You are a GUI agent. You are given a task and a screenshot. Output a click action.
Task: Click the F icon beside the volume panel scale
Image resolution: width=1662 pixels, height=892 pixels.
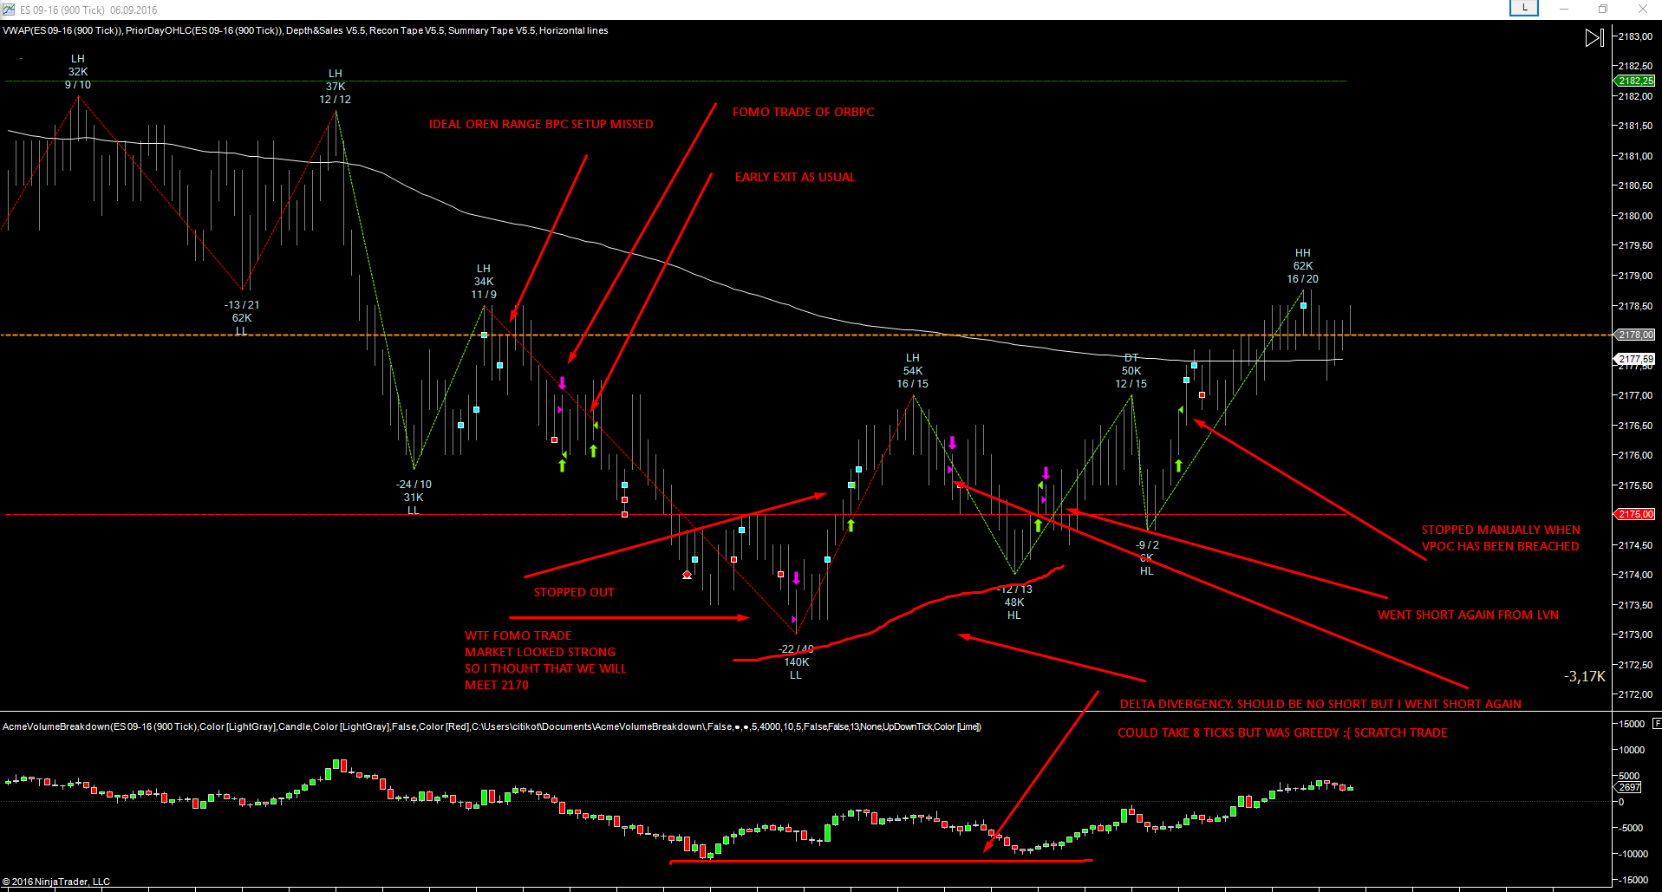click(x=1657, y=721)
